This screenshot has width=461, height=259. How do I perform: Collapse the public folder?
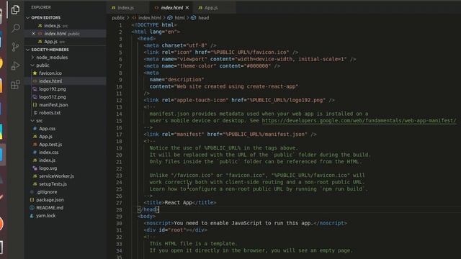tap(42, 65)
